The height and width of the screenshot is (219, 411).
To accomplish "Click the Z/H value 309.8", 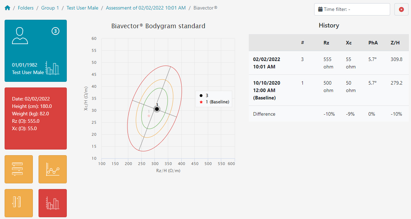I will point(396,59).
